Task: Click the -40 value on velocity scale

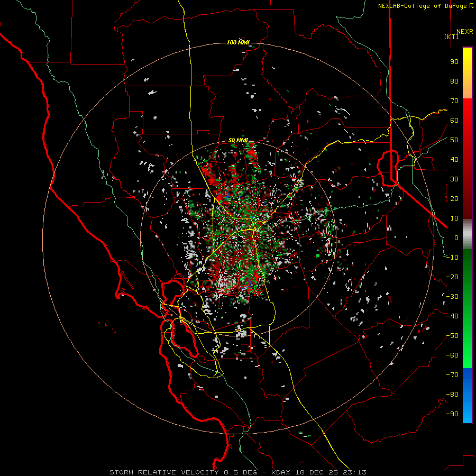Action: point(452,316)
